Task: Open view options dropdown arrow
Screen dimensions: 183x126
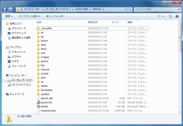Action: tap(163, 16)
